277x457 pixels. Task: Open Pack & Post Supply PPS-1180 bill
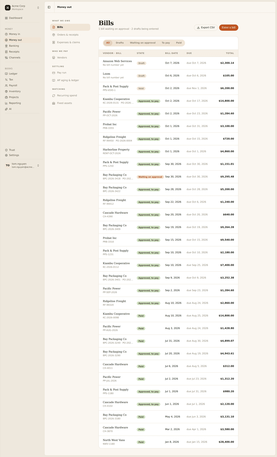168,391
